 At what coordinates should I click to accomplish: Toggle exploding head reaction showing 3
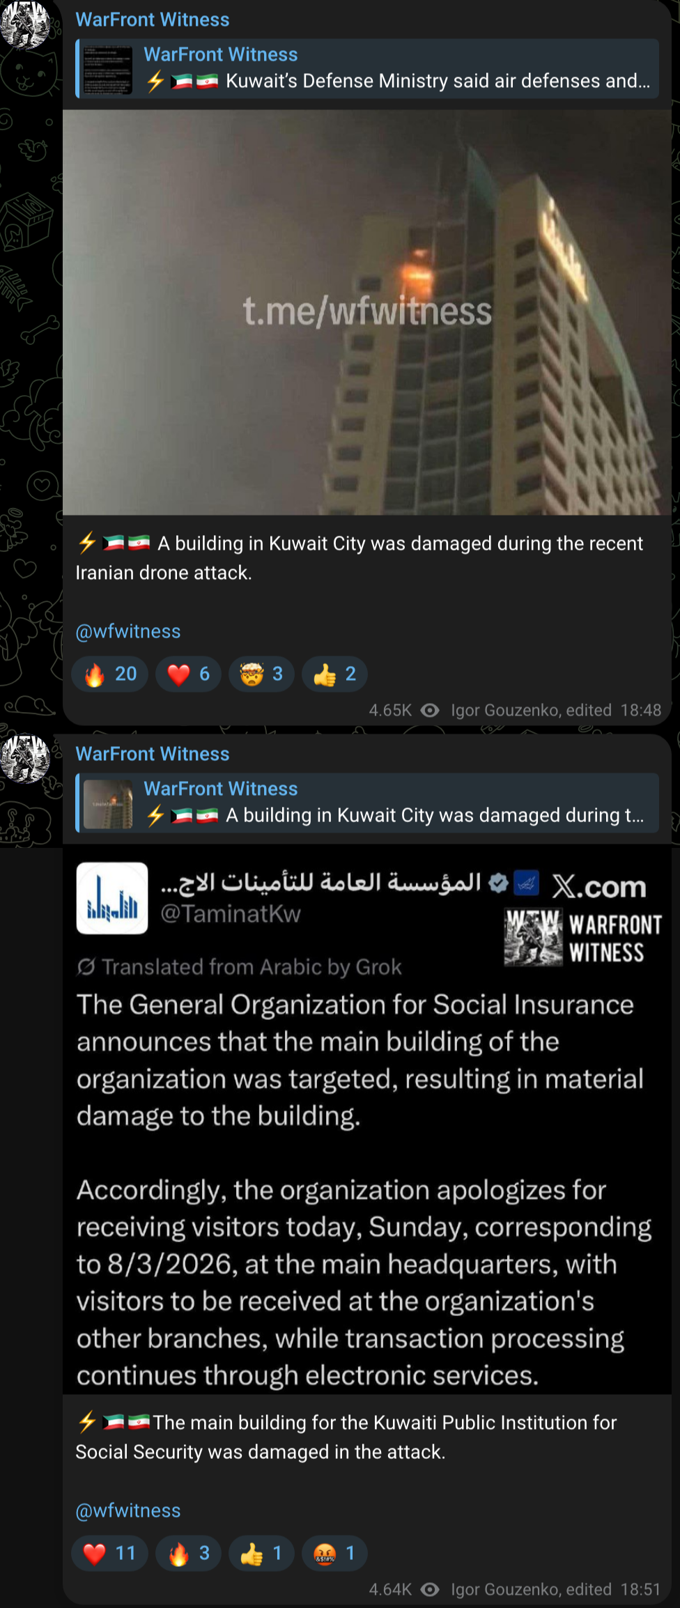pos(261,674)
